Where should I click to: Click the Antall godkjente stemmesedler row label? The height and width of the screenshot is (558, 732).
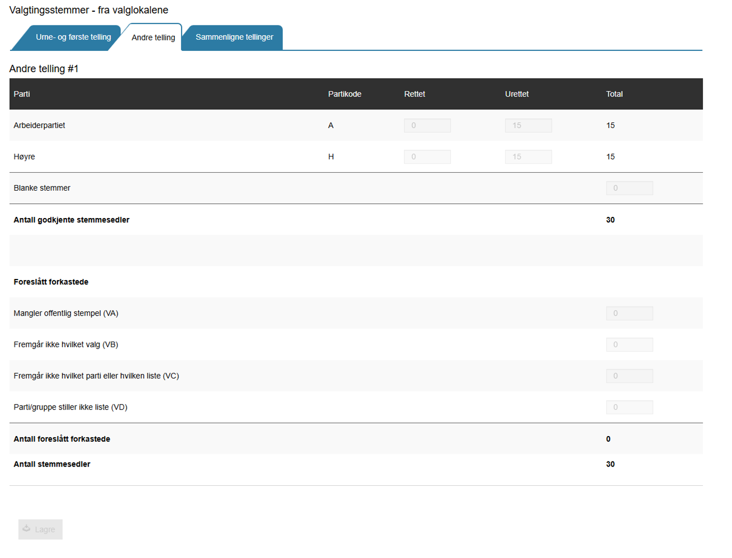(x=72, y=220)
